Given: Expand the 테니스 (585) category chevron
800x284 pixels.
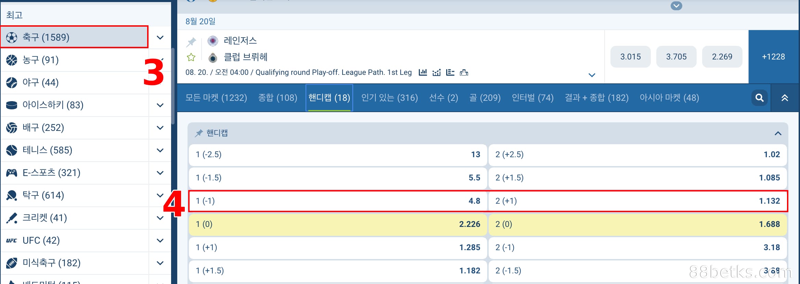Looking at the screenshot, I should coord(160,150).
